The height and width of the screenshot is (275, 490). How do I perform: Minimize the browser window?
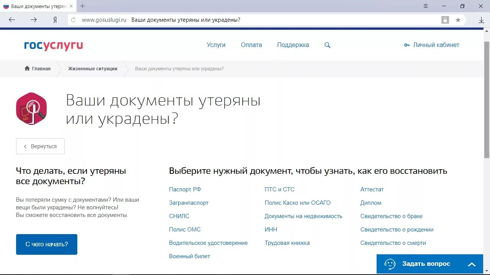click(x=444, y=6)
